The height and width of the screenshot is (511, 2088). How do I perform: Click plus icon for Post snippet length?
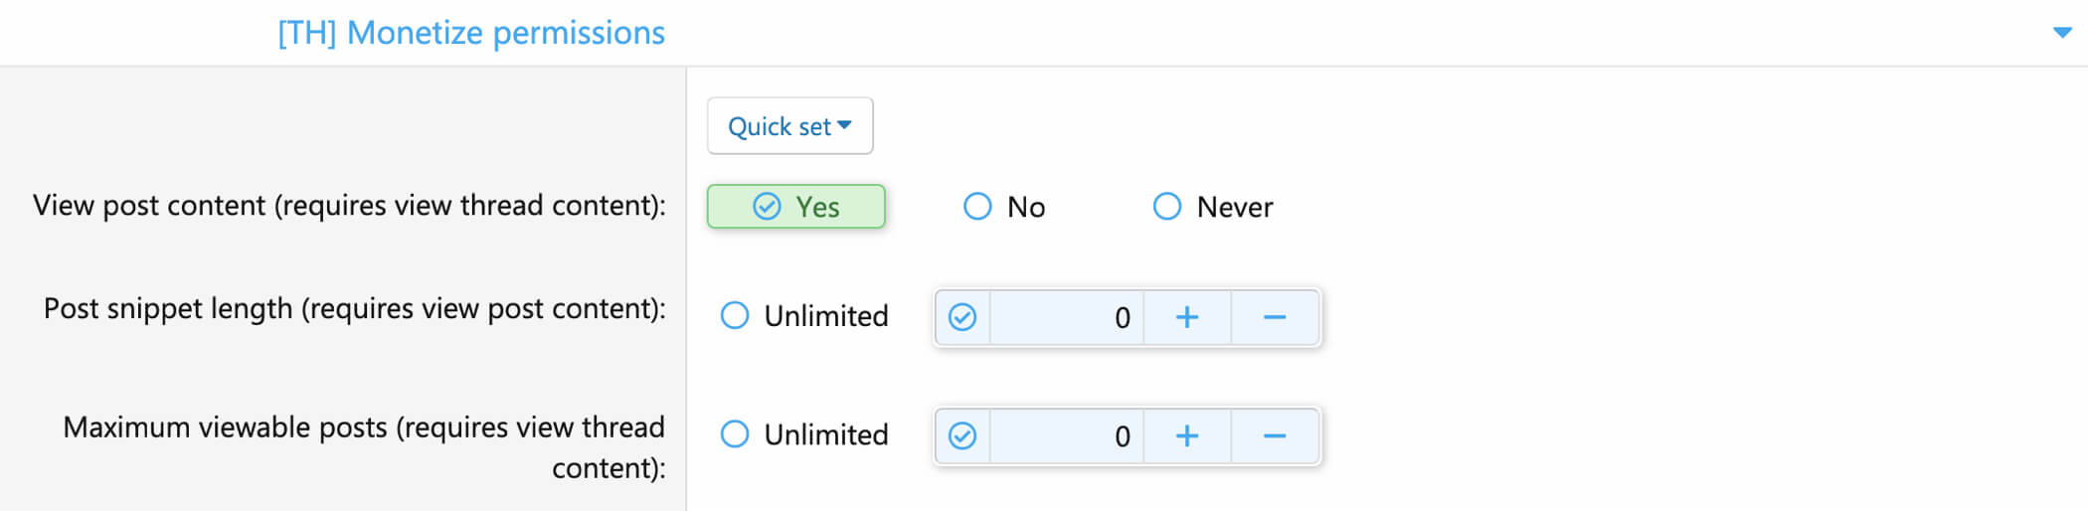click(x=1187, y=318)
